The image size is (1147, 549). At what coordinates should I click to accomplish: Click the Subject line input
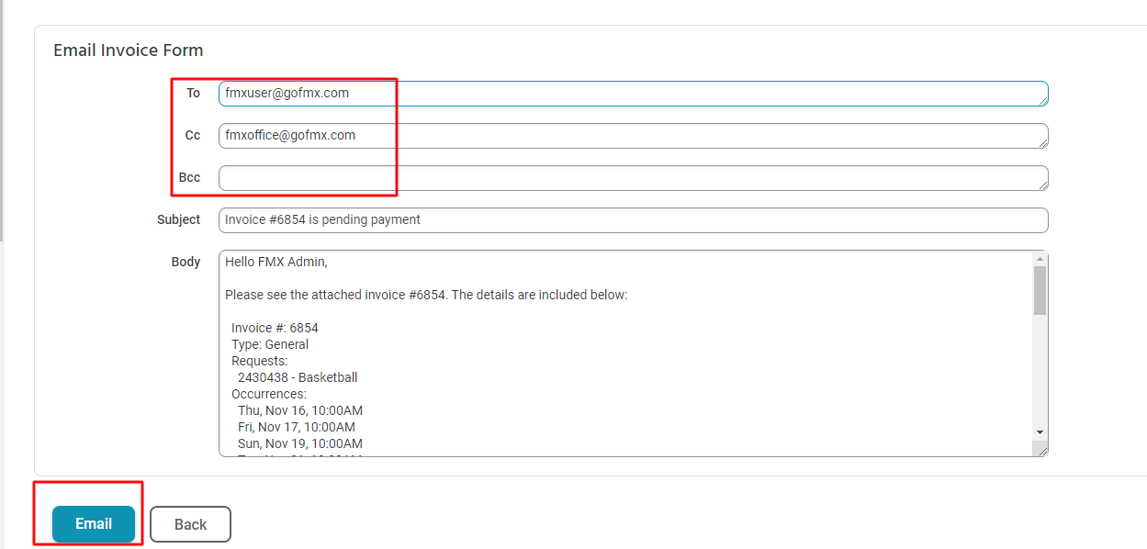click(x=632, y=220)
